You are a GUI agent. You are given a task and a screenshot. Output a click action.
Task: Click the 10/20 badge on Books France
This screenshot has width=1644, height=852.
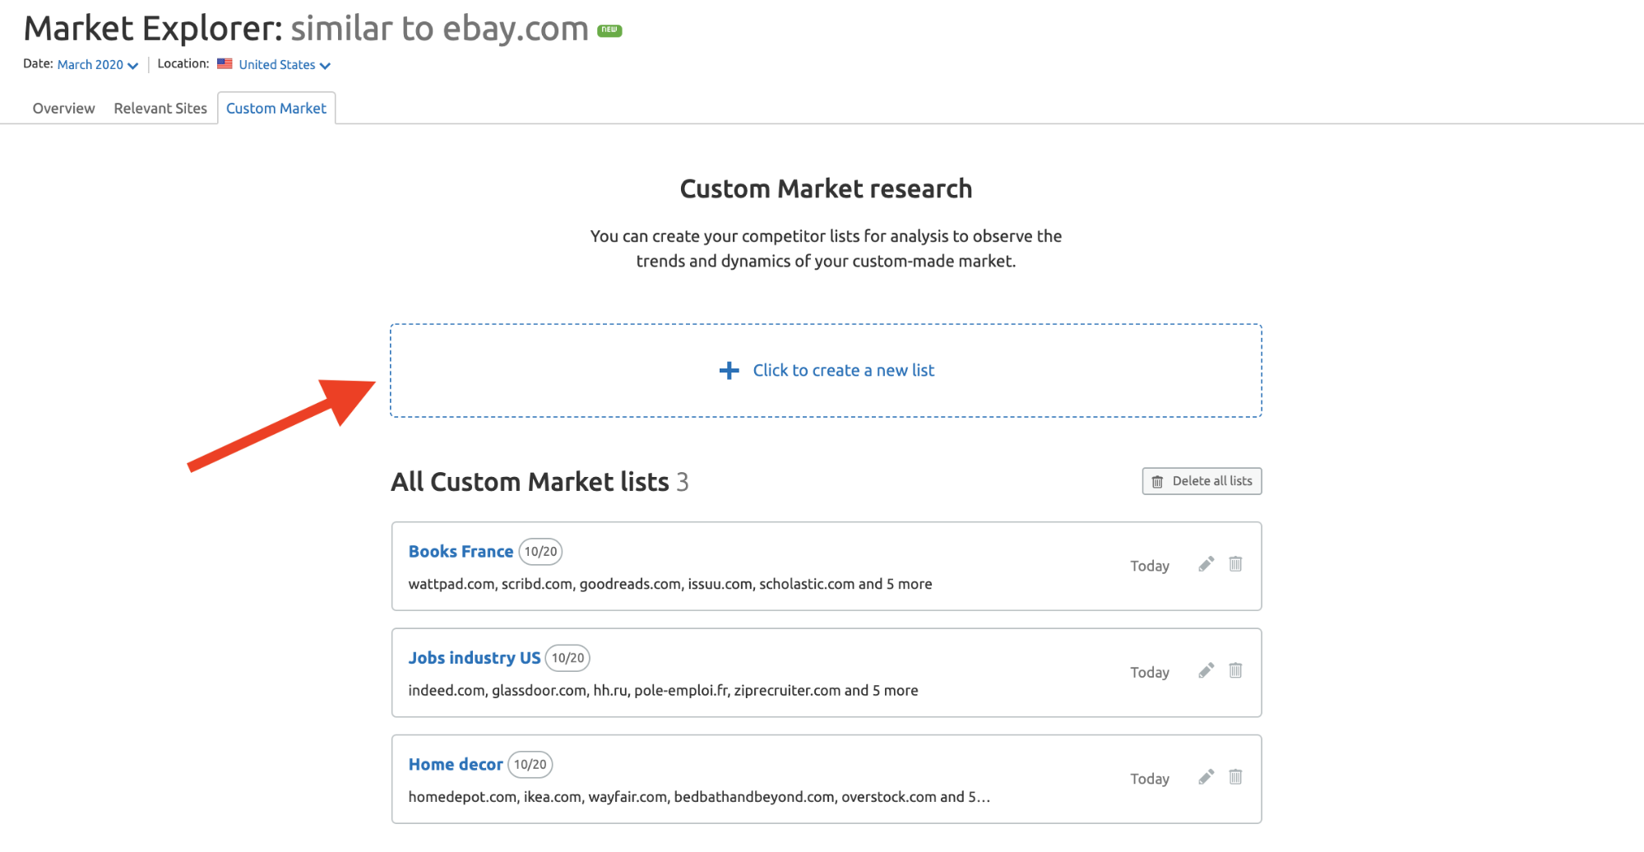[540, 552]
